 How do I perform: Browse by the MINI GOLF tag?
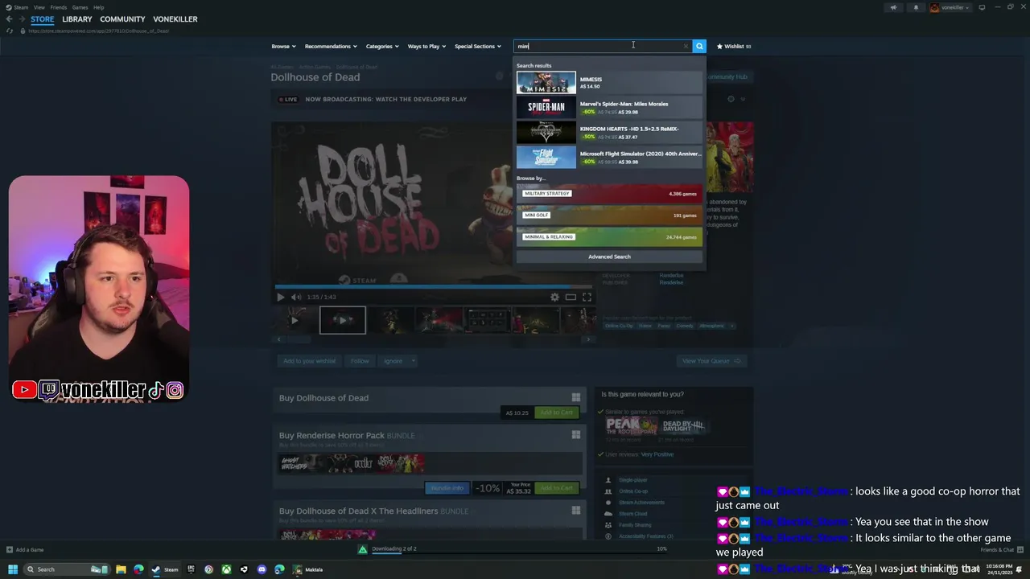(609, 216)
